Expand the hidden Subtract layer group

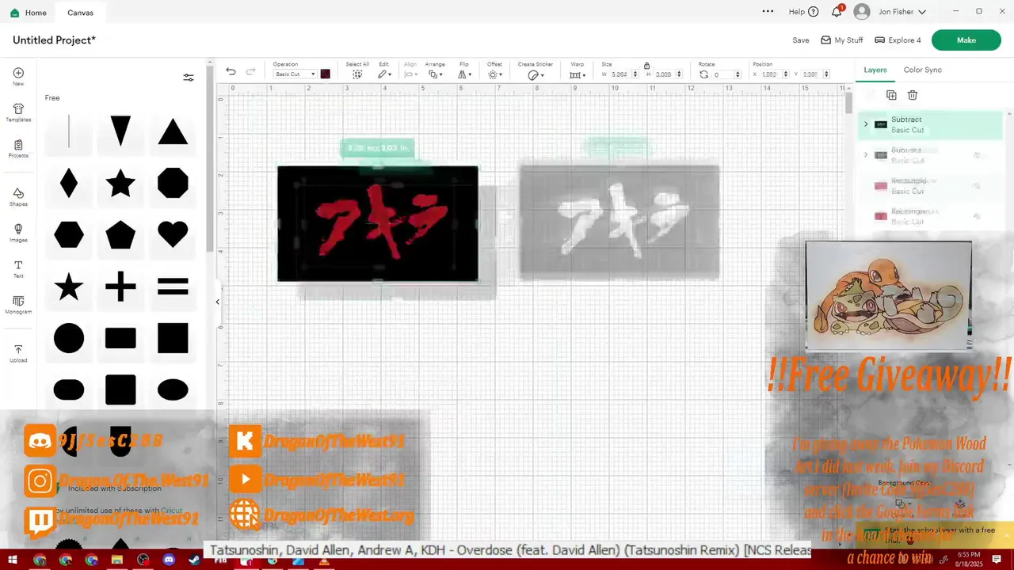[866, 155]
